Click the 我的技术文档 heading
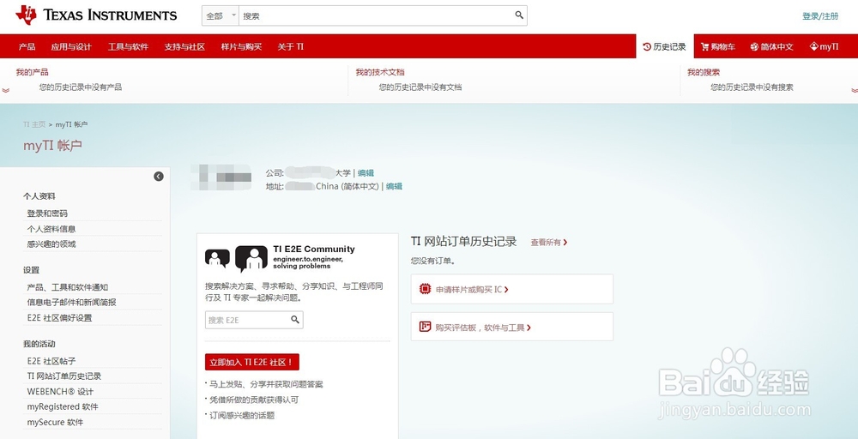 coord(380,72)
